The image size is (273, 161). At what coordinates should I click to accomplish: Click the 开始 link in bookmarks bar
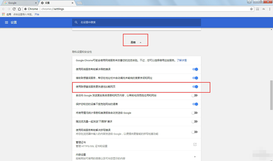point(37,14)
